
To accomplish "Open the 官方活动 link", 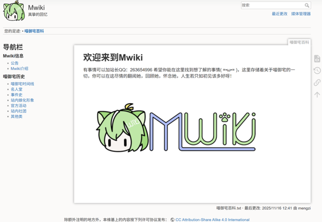I will (19, 105).
